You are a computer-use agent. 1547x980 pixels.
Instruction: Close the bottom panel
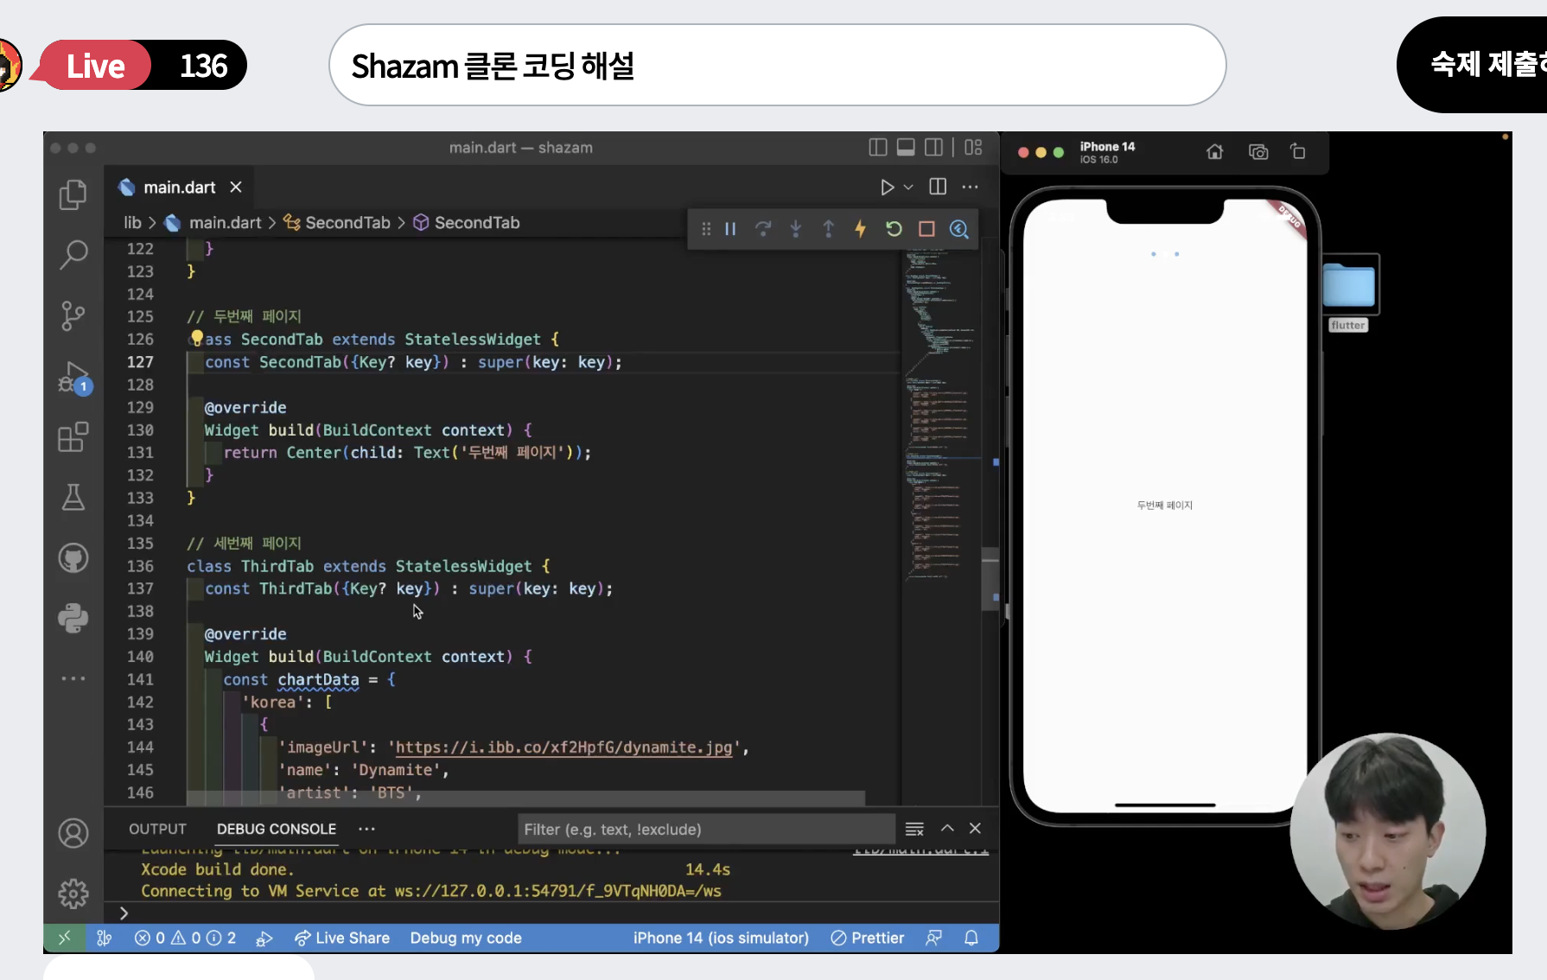point(975,828)
